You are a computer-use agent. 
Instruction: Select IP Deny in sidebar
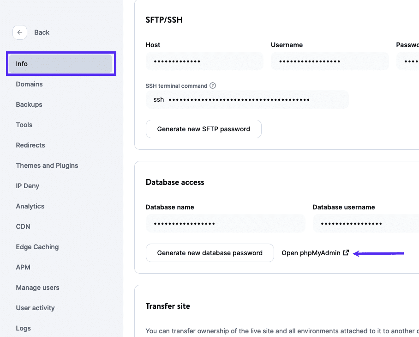coord(28,186)
